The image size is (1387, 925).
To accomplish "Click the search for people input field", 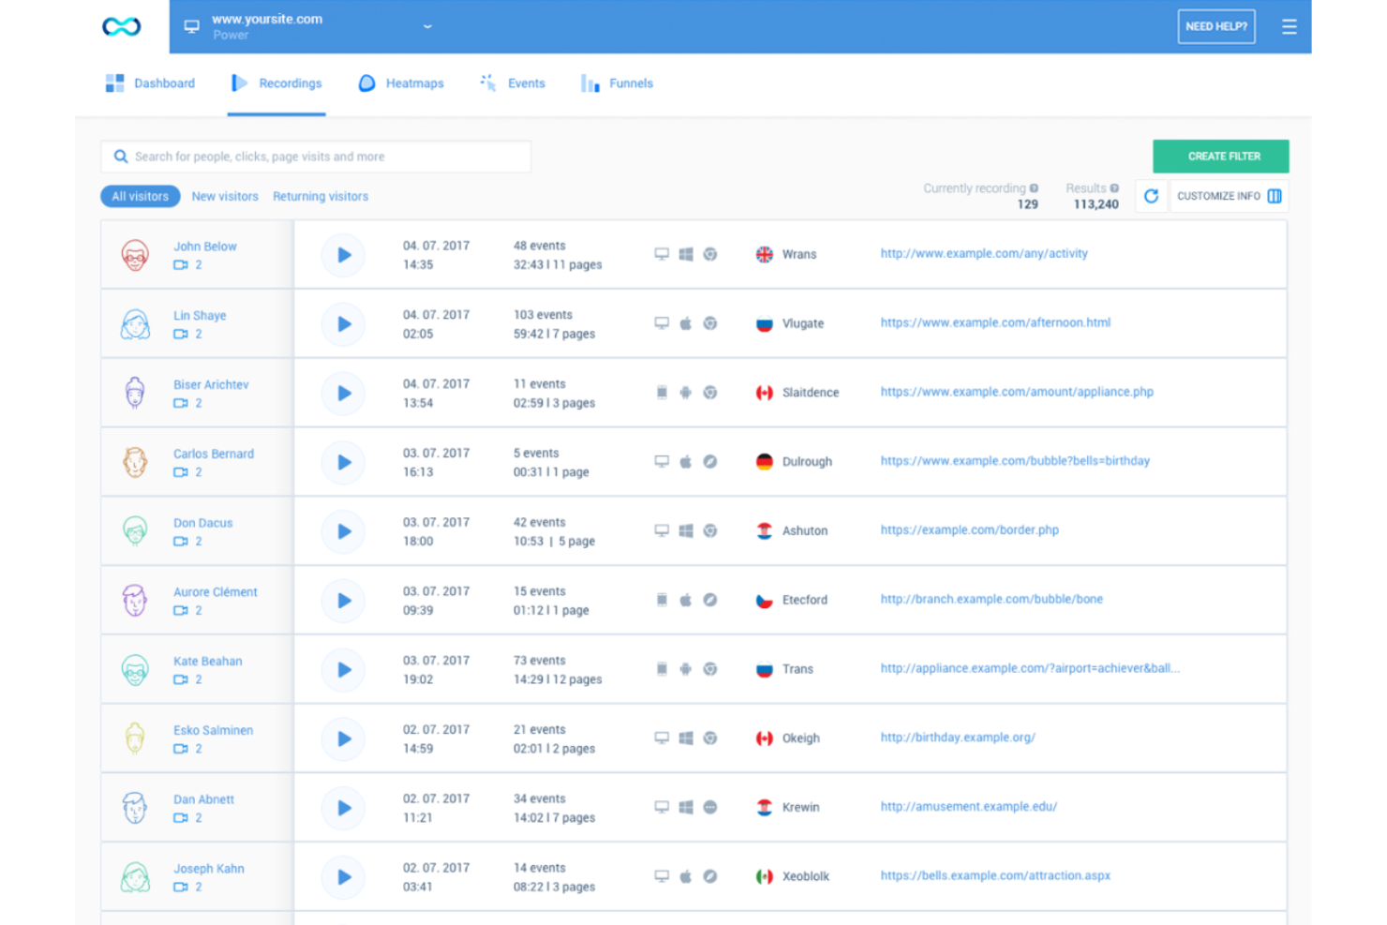I will pyautogui.click(x=315, y=156).
